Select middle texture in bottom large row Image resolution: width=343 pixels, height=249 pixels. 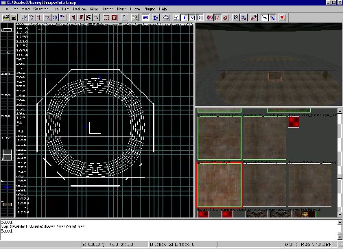tap(264, 185)
